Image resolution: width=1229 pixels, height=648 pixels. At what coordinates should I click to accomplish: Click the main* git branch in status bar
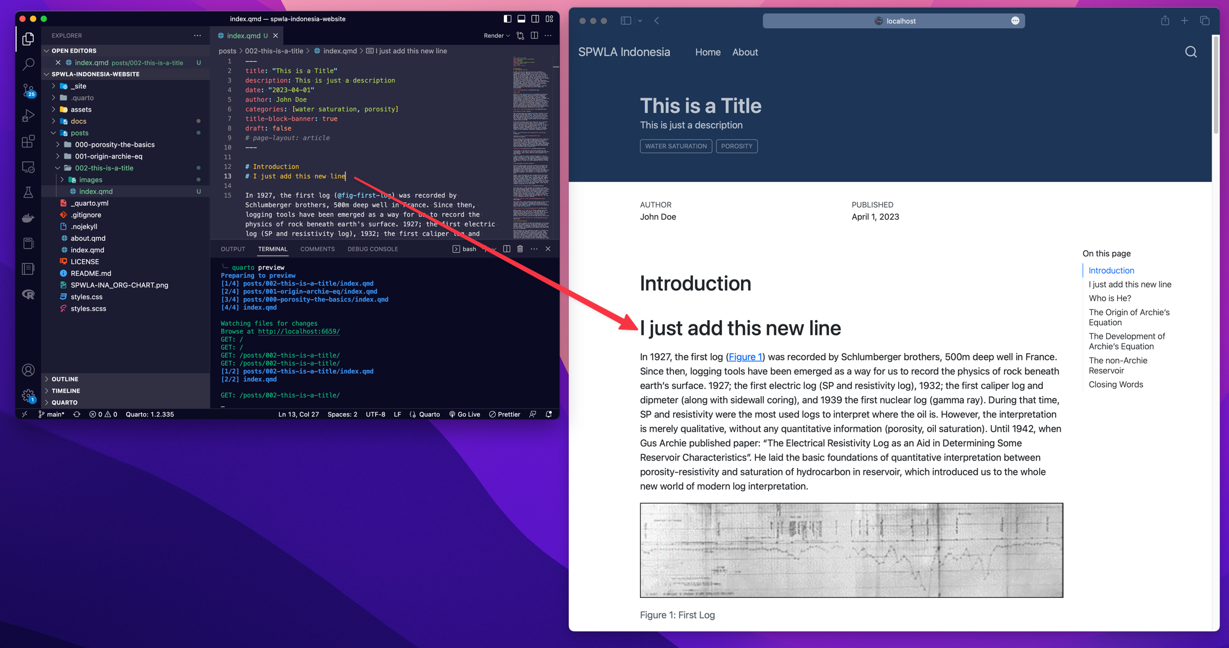tap(52, 414)
